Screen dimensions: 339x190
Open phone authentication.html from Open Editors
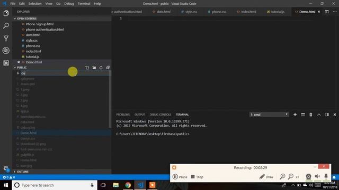44,30
